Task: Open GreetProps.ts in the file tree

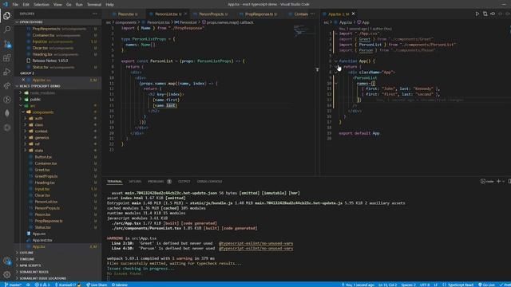Action: pyautogui.click(x=46, y=176)
